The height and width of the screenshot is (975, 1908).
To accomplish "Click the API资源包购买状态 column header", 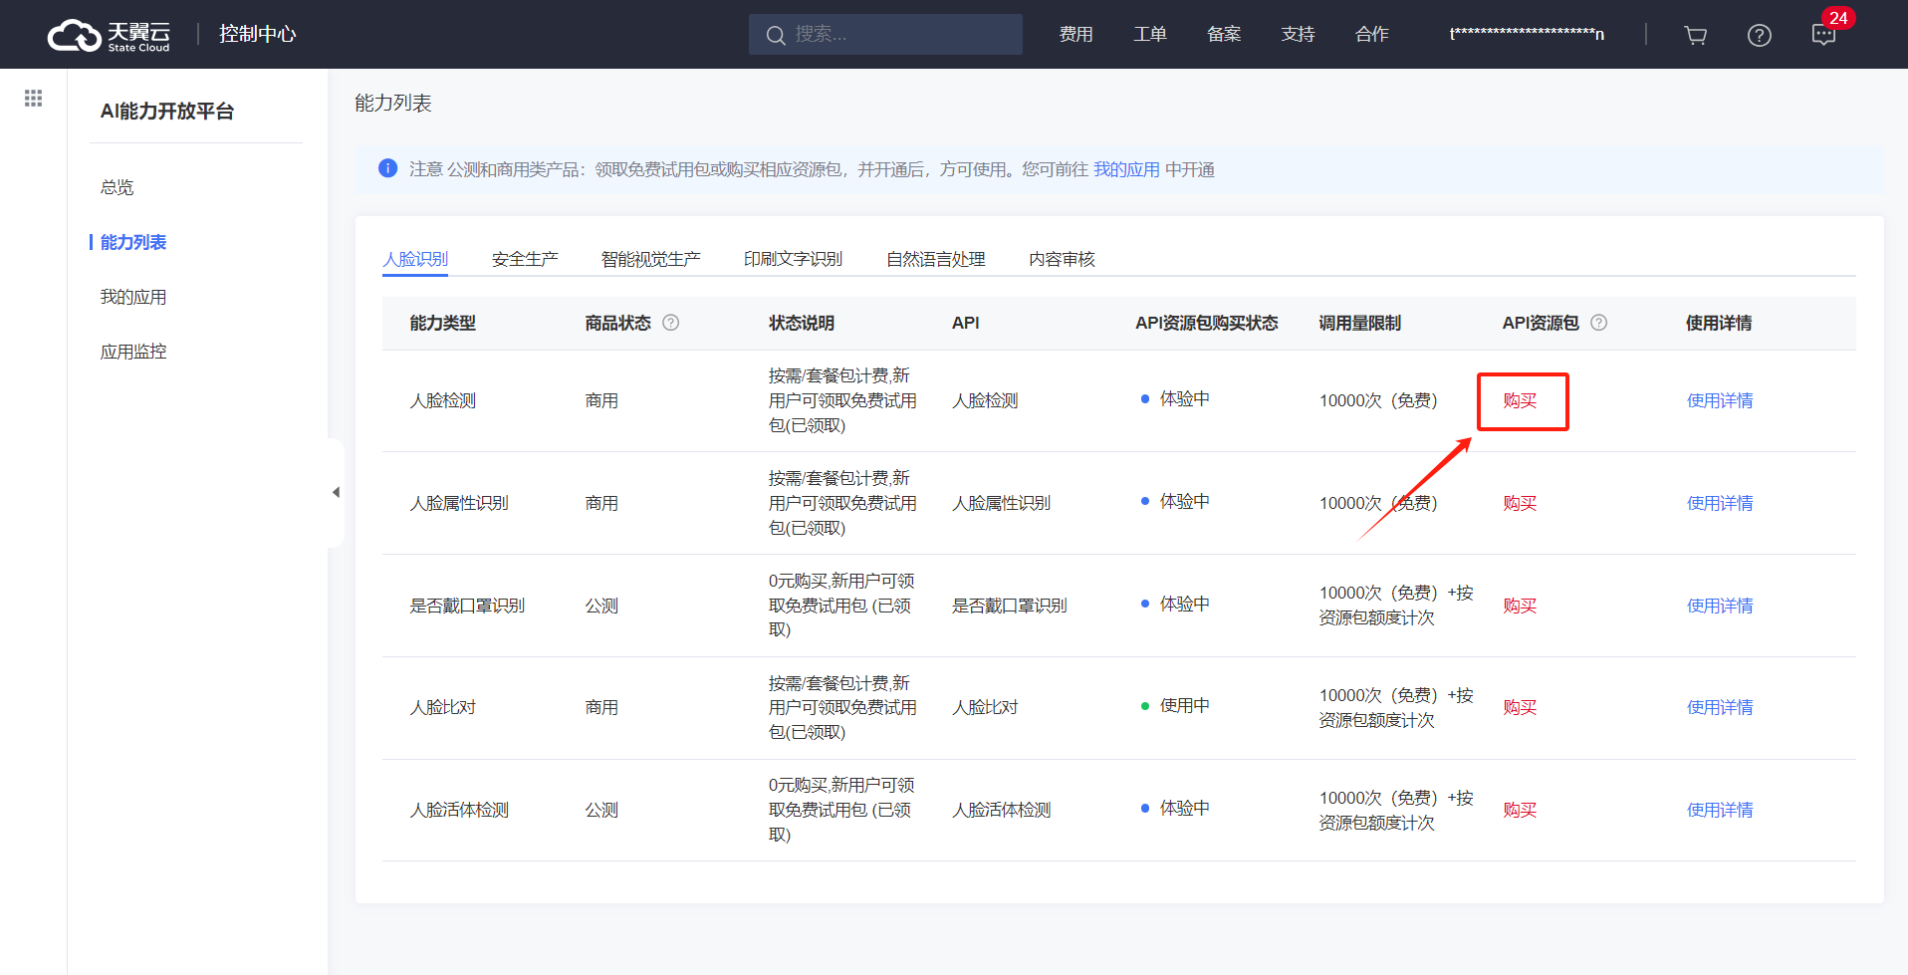I will [x=1207, y=323].
